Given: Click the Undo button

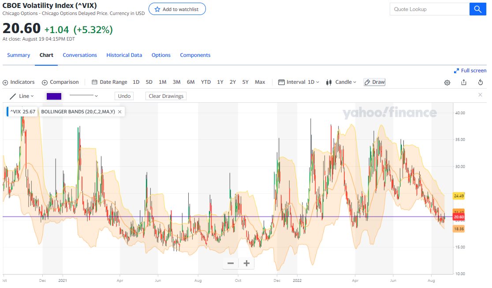Looking at the screenshot, I should (x=124, y=96).
